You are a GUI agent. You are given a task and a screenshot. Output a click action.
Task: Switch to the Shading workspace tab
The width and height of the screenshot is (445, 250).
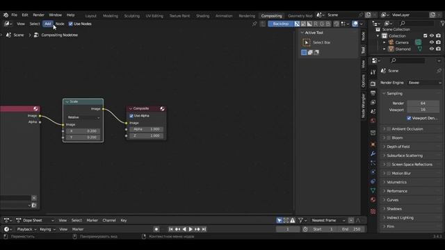[x=202, y=16]
